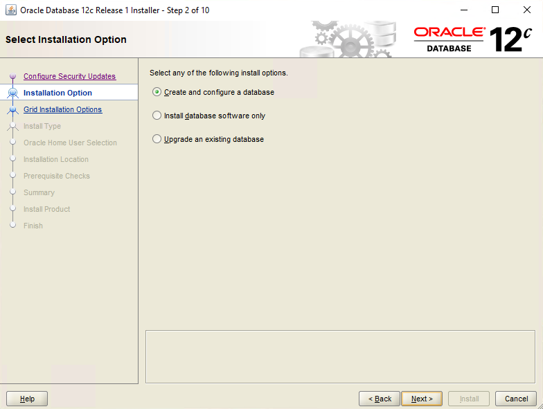
Task: Close the installer window
Action: click(x=526, y=10)
